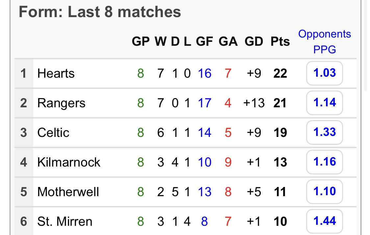Click St. Mirren goals for 8 value

click(204, 222)
